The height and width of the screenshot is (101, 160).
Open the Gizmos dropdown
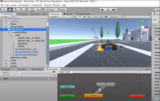(x=115, y=17)
